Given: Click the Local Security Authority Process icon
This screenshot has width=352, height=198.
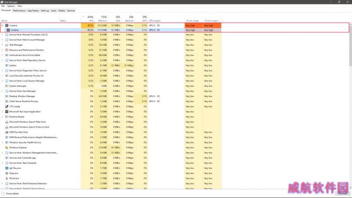Looking at the screenshot, I should pos(7,76).
